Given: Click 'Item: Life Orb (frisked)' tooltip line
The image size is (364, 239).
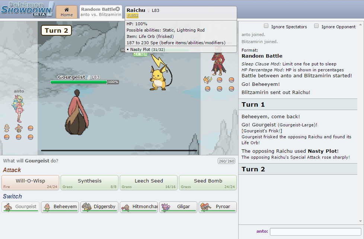Looking at the screenshot, I should 150,36.
